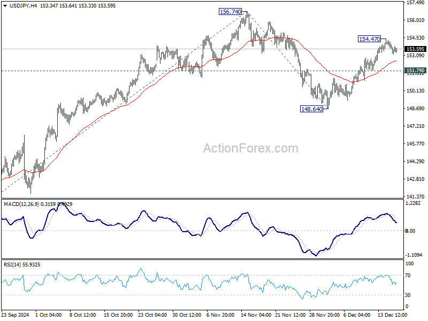Image resolution: width=428 pixels, height=321 pixels.
Task: Click the 148.640 low price marker
Action: [312, 109]
